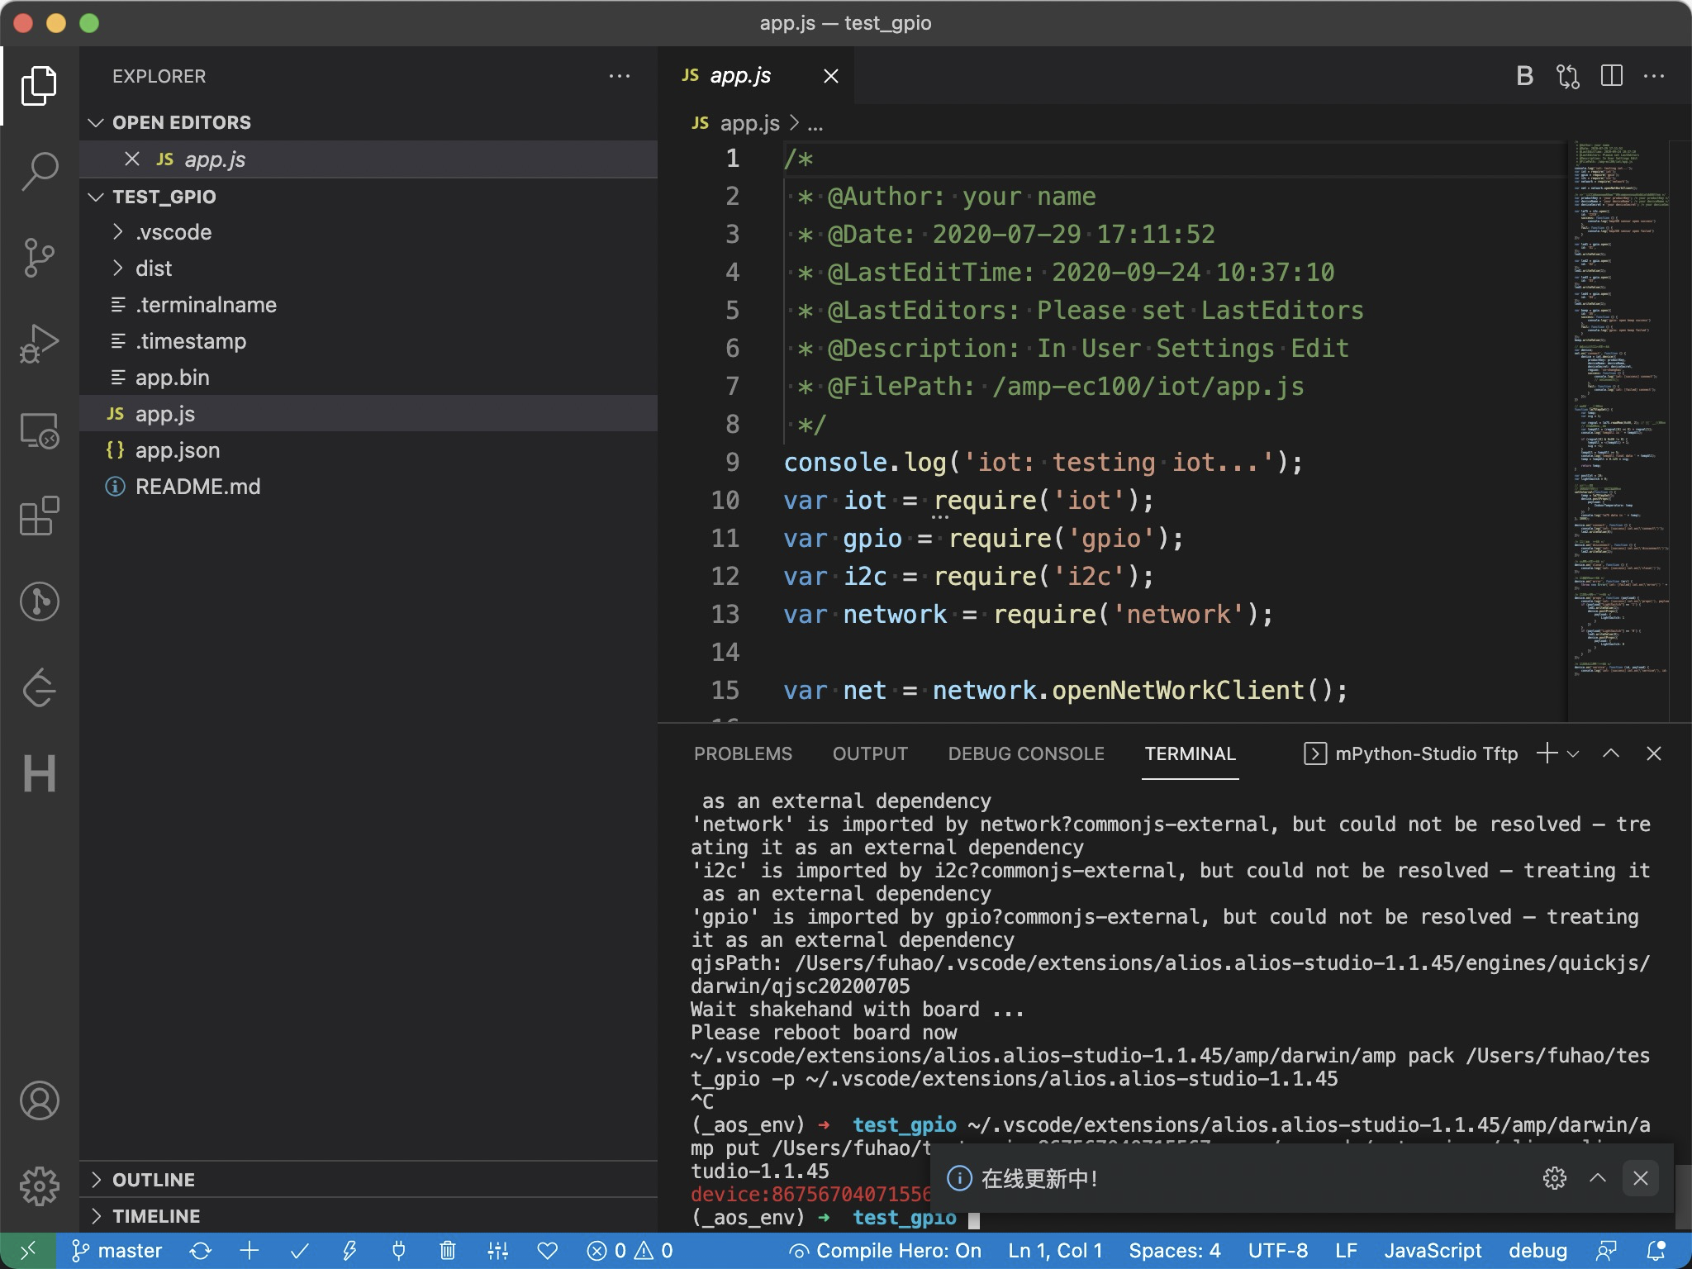Image resolution: width=1692 pixels, height=1269 pixels.
Task: Open the new terminal launch profile dropdown
Action: (1573, 753)
